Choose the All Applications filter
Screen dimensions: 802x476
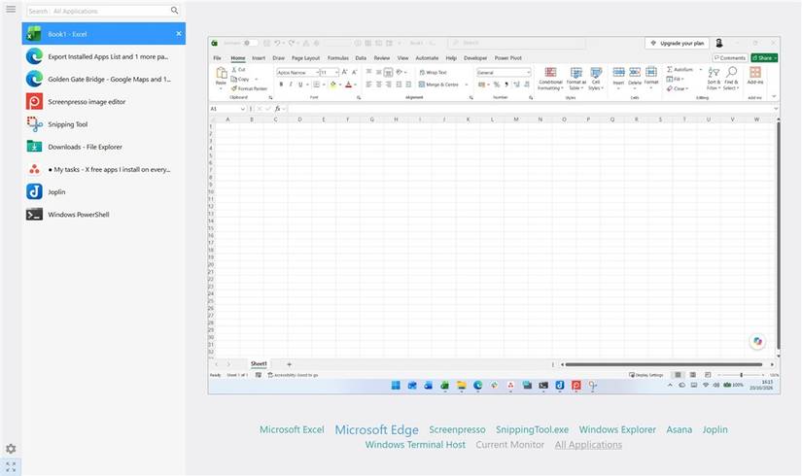[x=588, y=444]
